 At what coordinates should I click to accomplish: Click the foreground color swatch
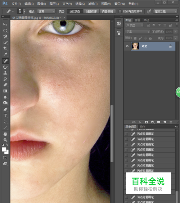(4, 149)
